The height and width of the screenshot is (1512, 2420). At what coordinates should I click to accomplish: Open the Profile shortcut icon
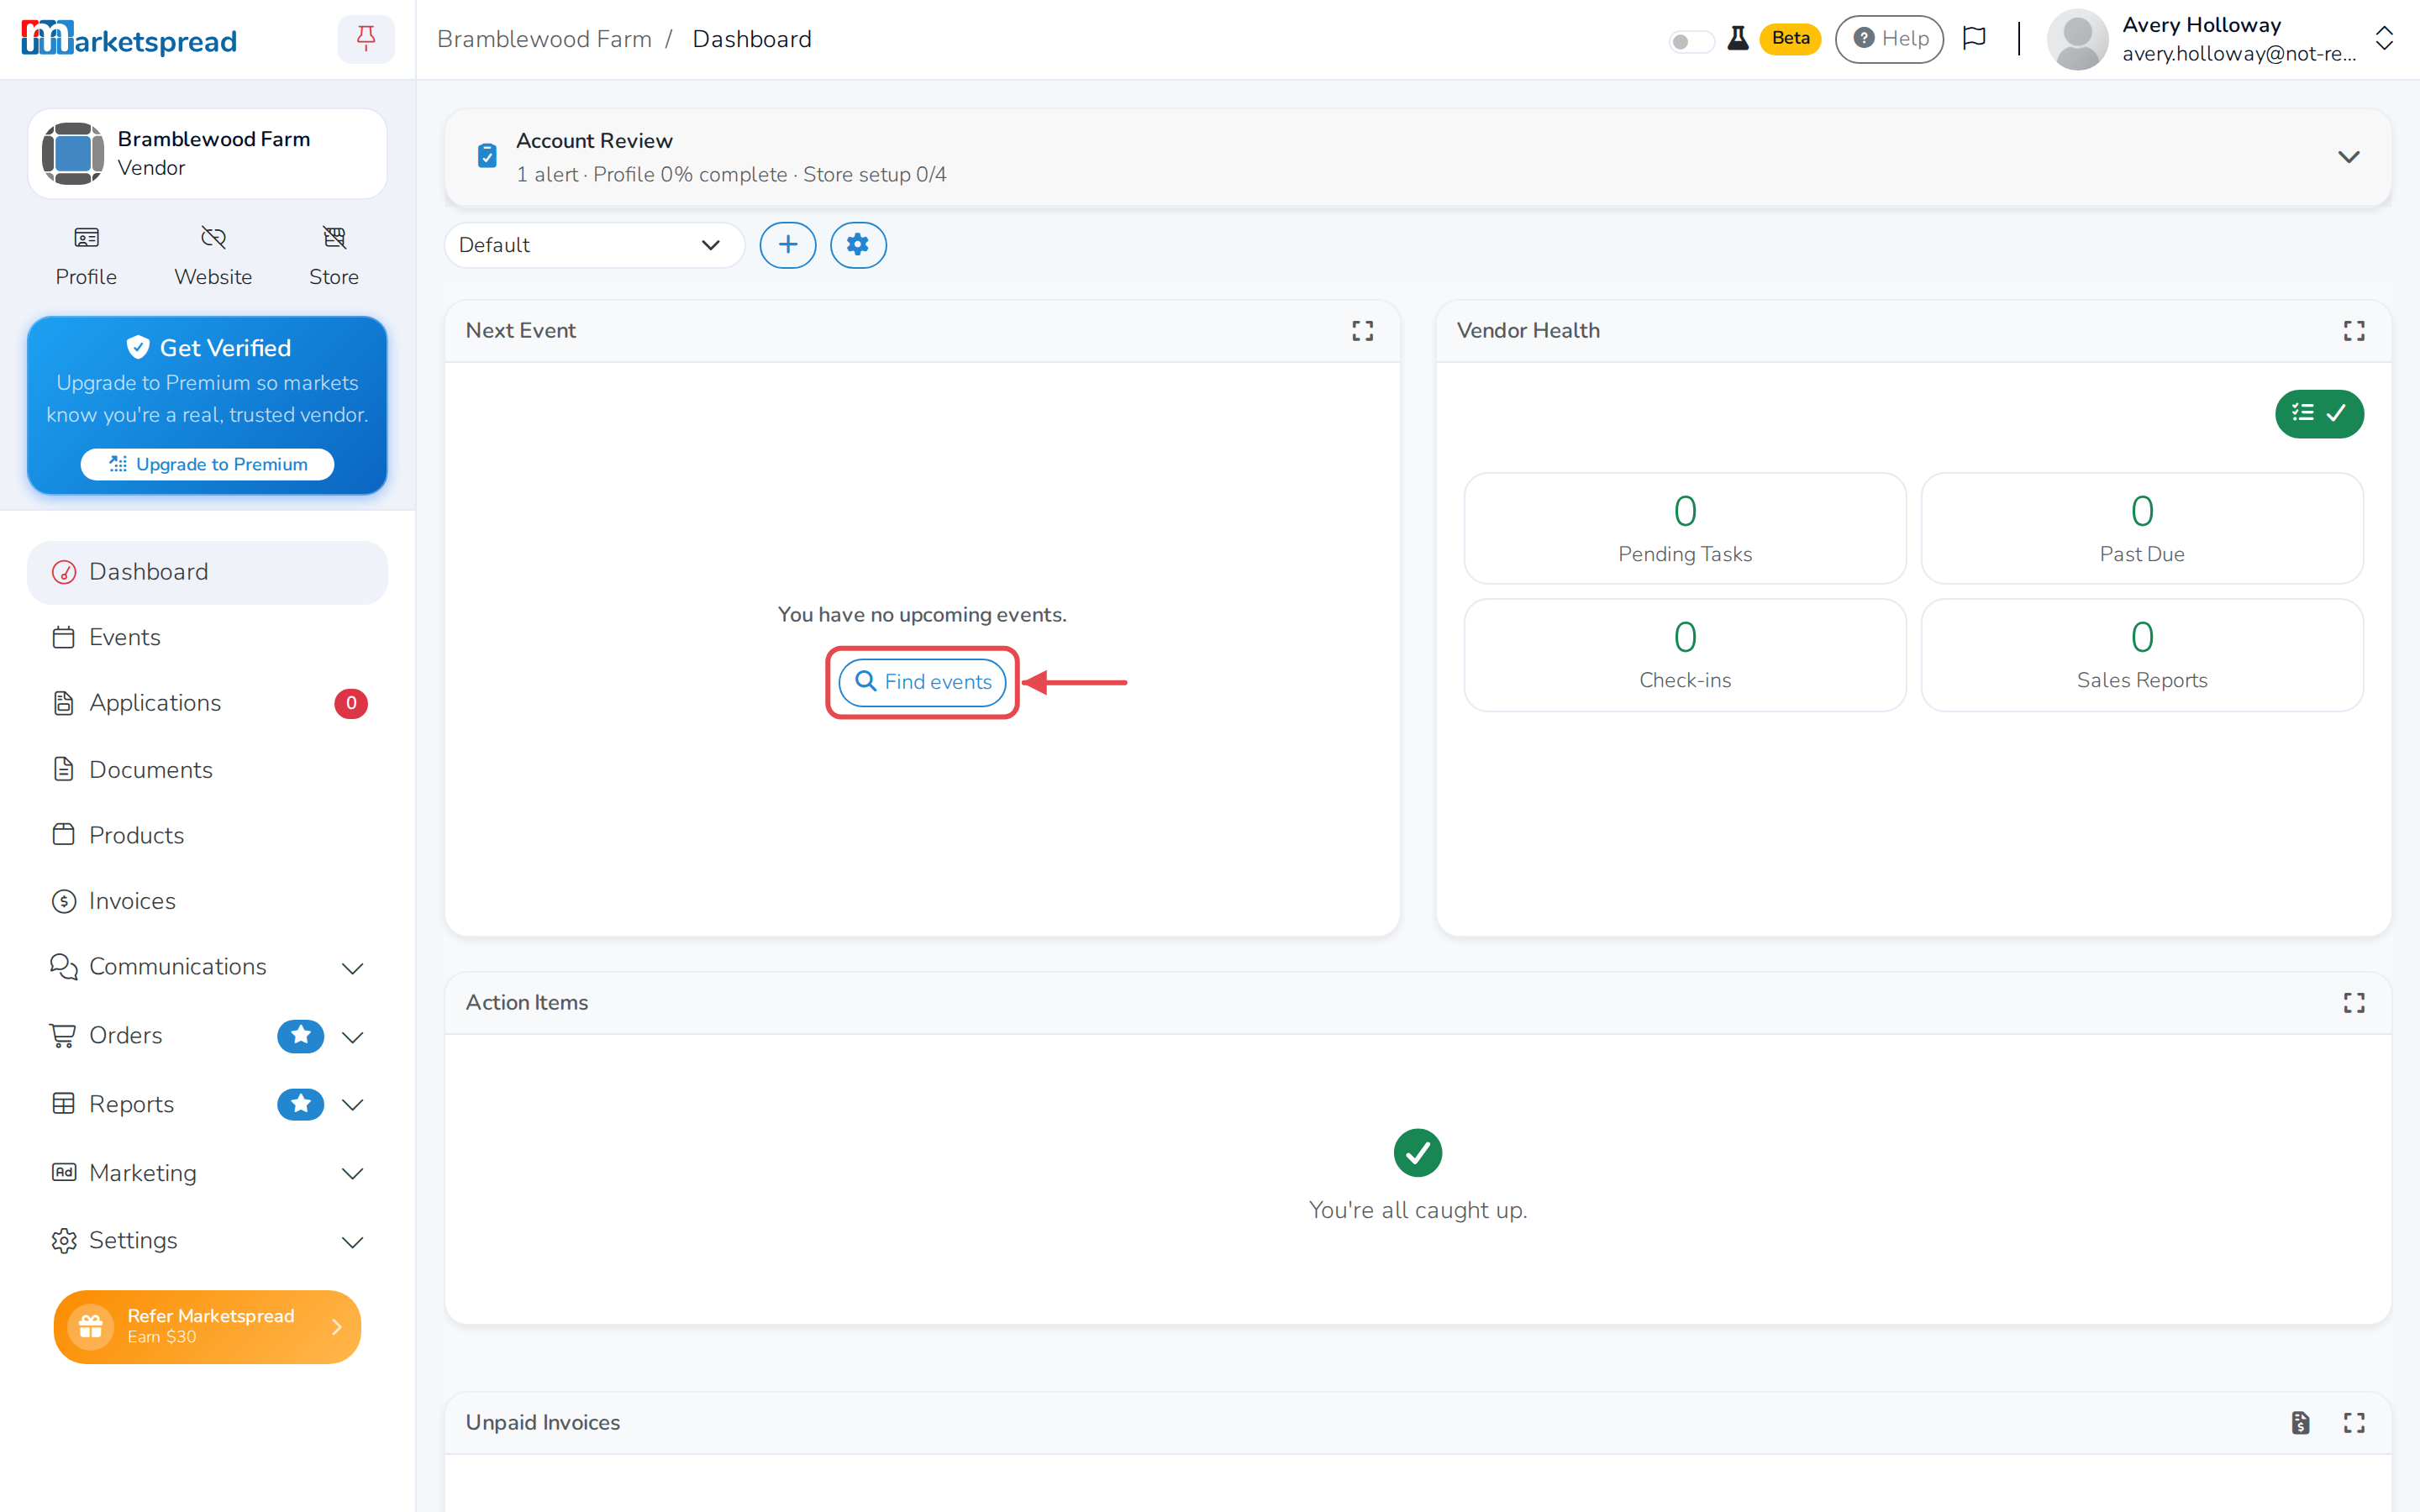86,238
